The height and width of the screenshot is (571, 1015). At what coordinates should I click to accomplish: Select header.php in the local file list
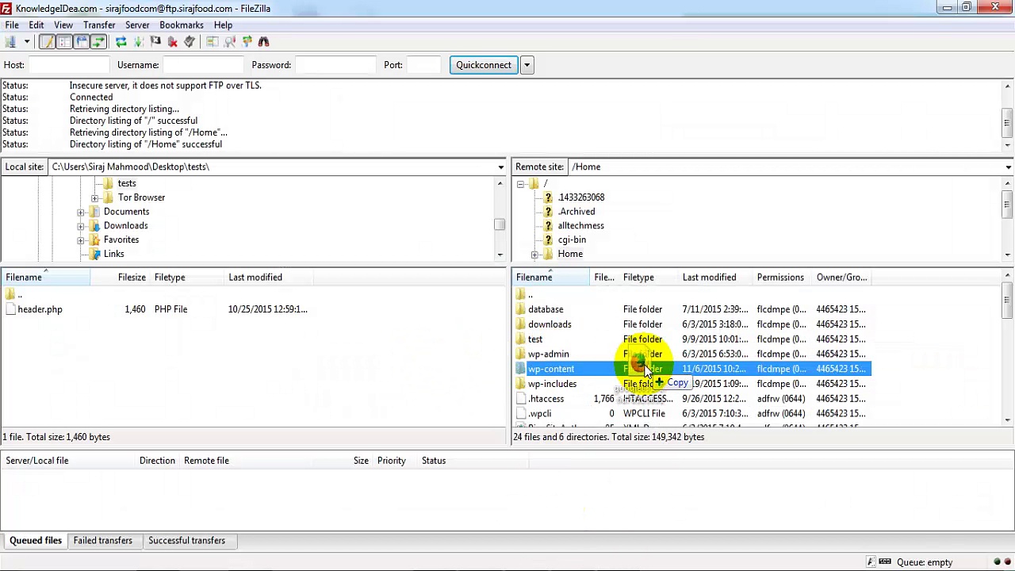point(40,309)
